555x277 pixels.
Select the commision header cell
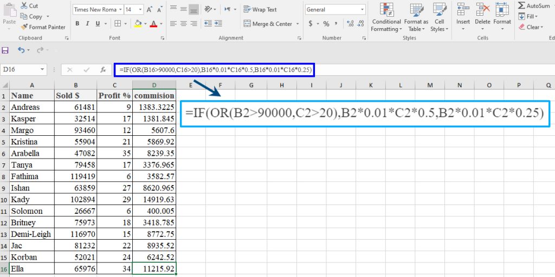[x=154, y=95]
